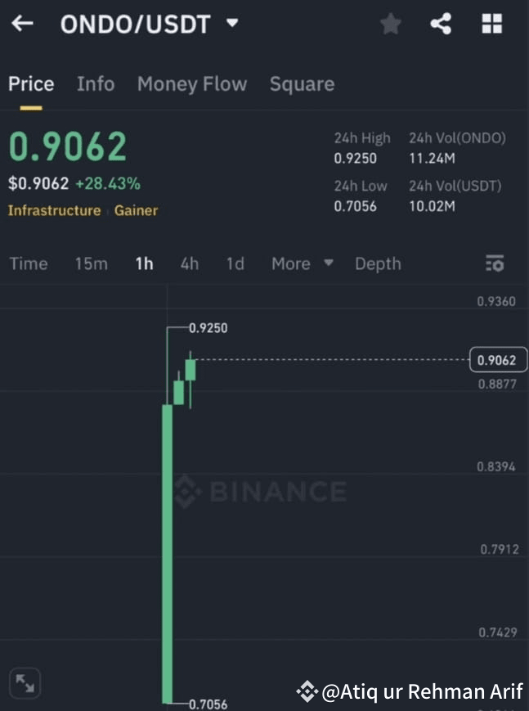The height and width of the screenshot is (711, 529).
Task: Show the Depth chart
Action: coord(378,263)
